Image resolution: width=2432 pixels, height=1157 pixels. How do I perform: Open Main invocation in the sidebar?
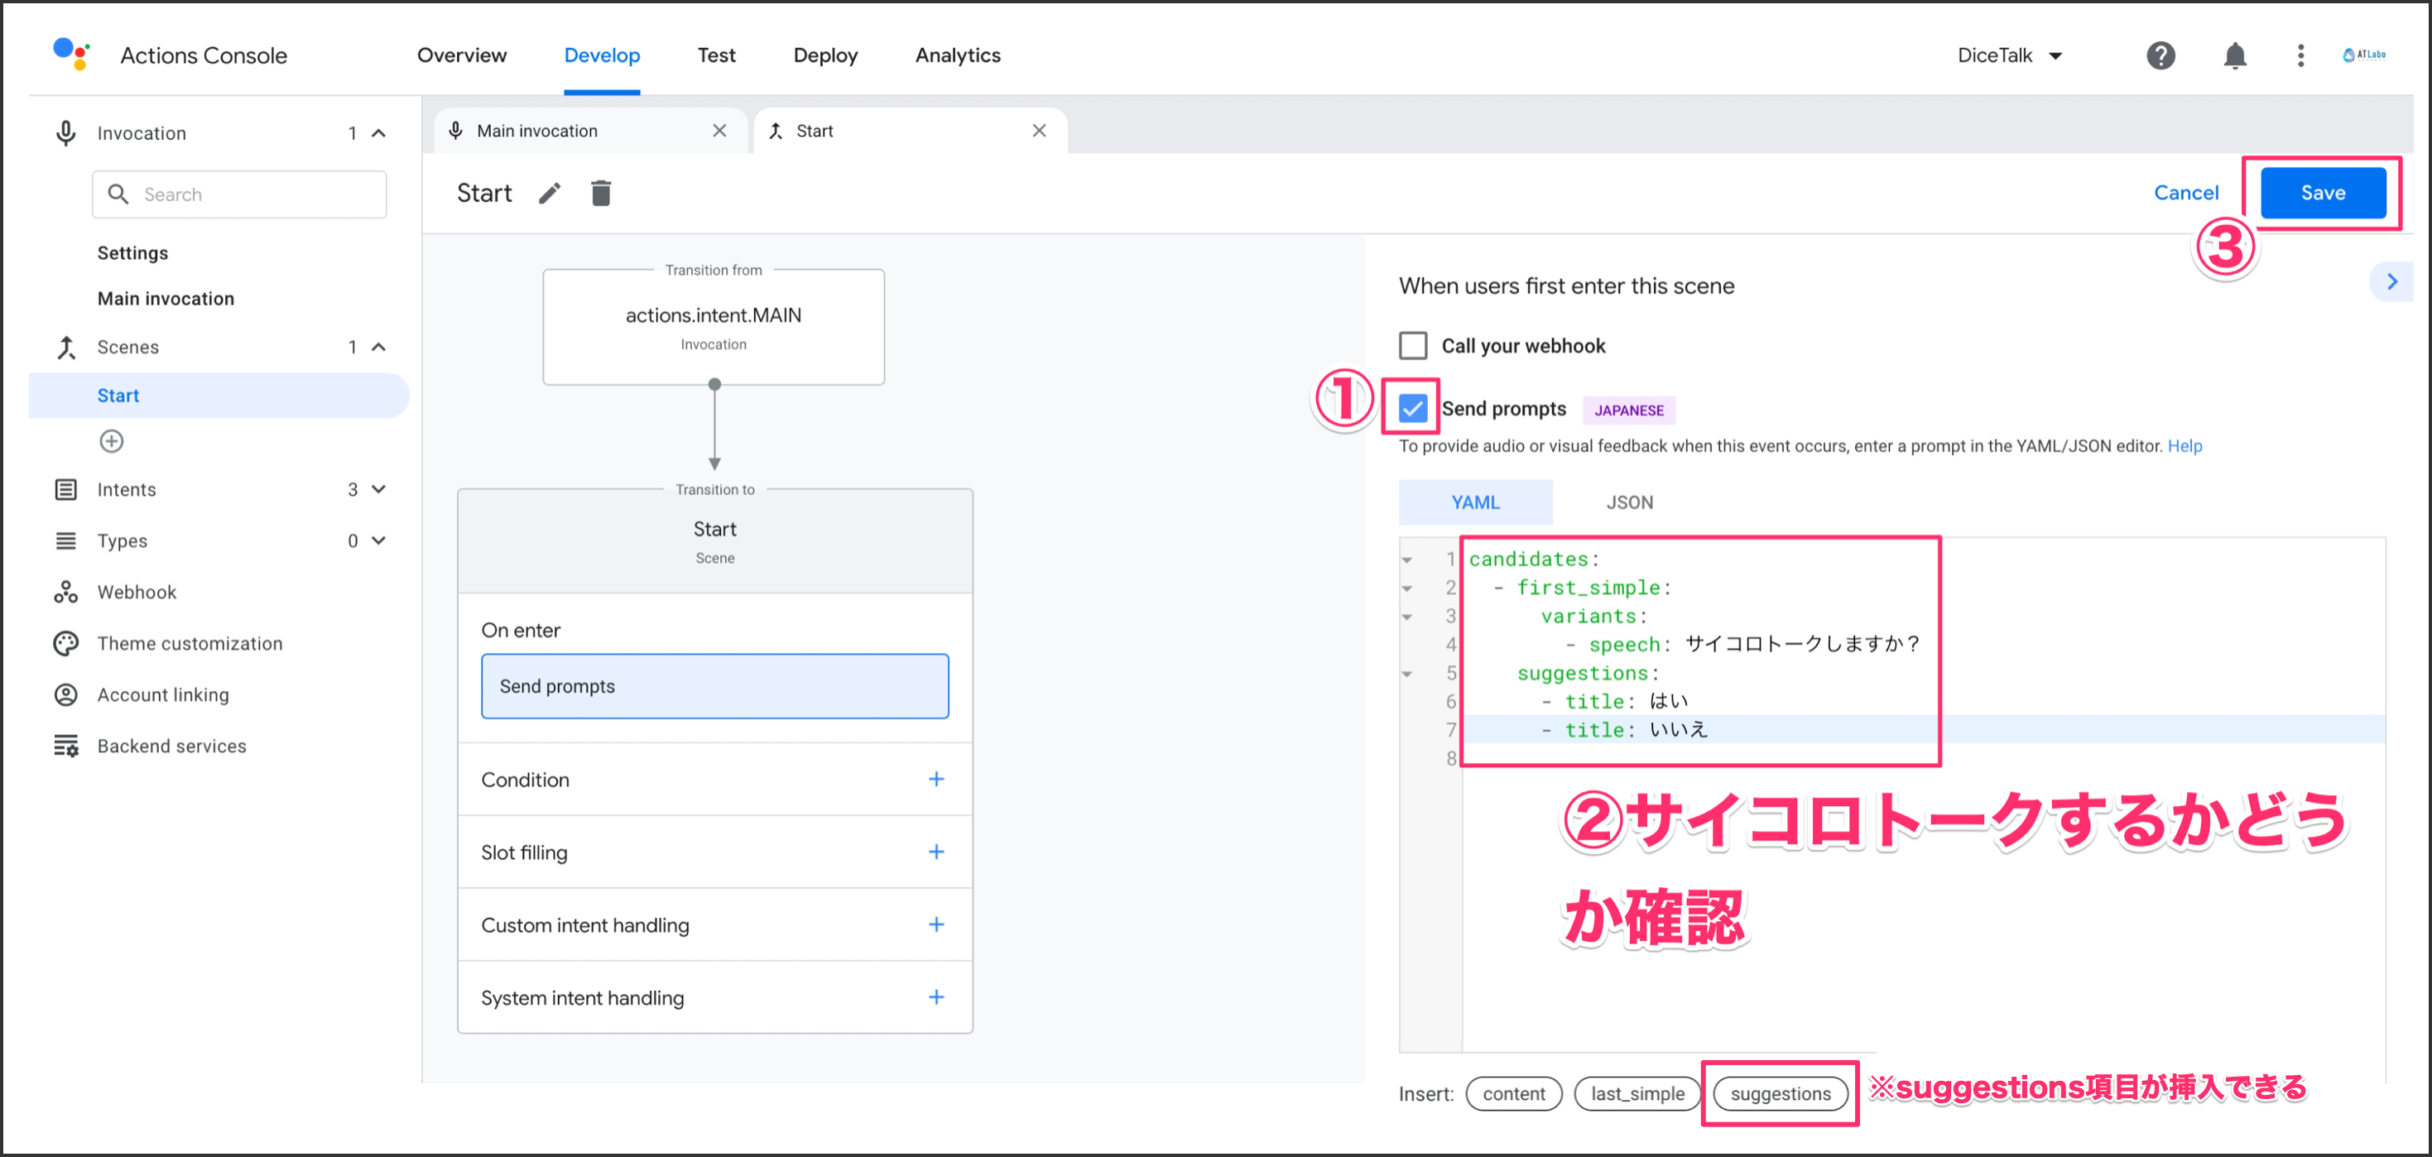(166, 298)
